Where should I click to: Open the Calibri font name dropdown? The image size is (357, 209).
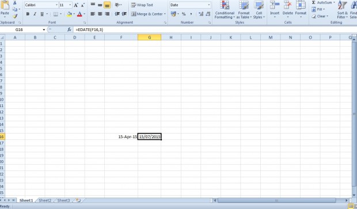pyautogui.click(x=56, y=5)
